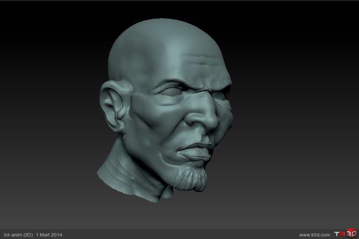Click the TR3D logo icon

click(345, 234)
